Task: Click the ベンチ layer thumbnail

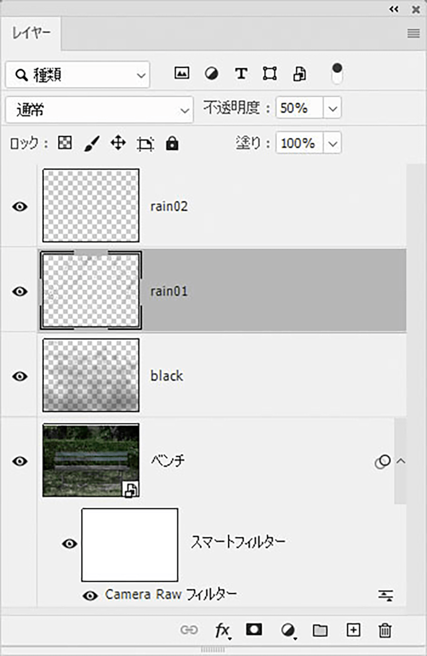Action: (x=91, y=460)
